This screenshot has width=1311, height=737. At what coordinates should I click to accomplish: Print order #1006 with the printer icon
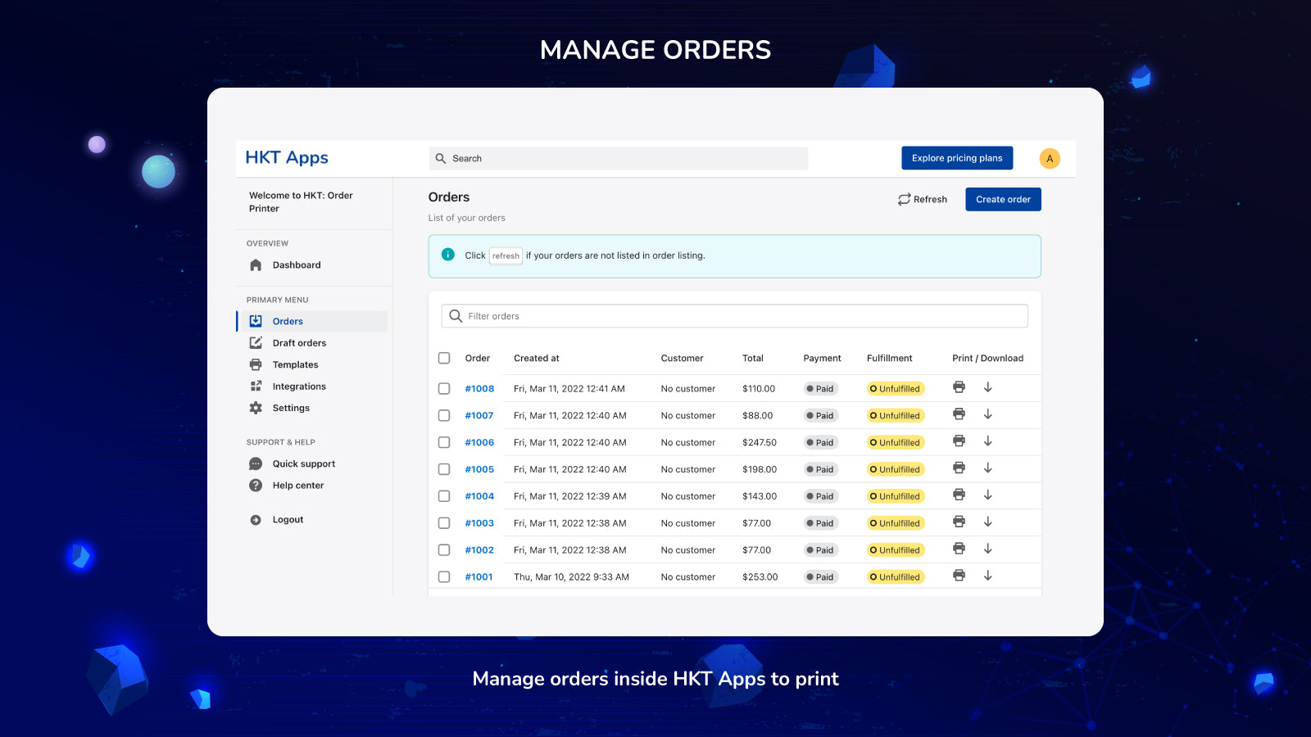click(959, 441)
